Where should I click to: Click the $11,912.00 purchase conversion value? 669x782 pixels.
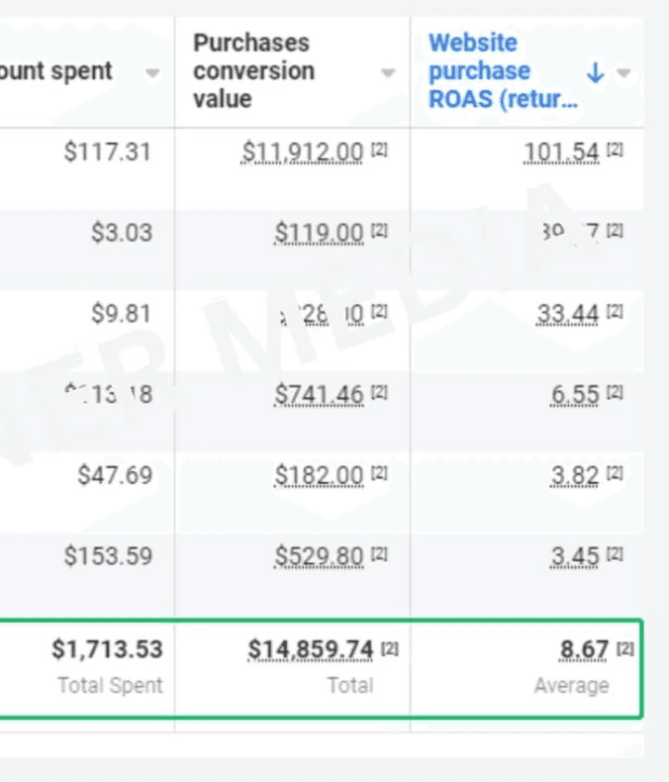point(303,152)
